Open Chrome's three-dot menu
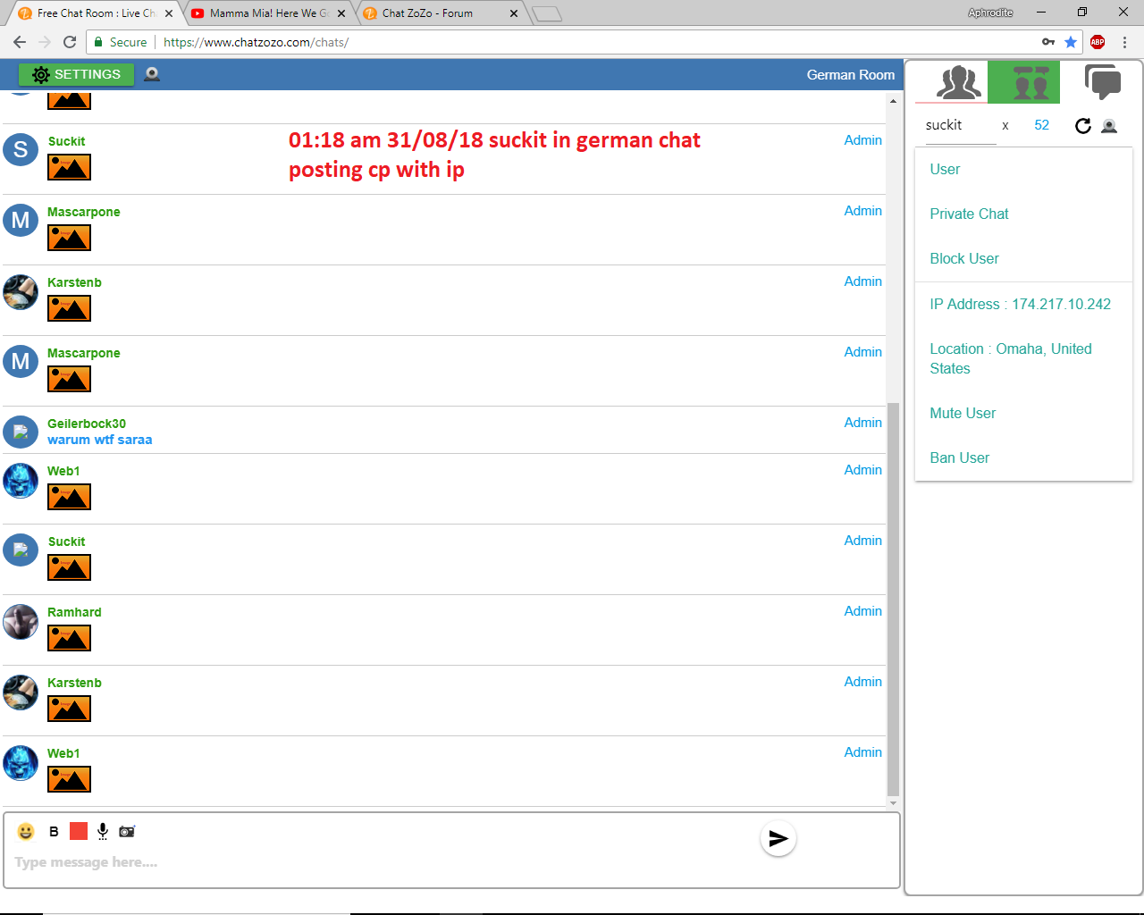This screenshot has width=1144, height=915. pos(1124,42)
